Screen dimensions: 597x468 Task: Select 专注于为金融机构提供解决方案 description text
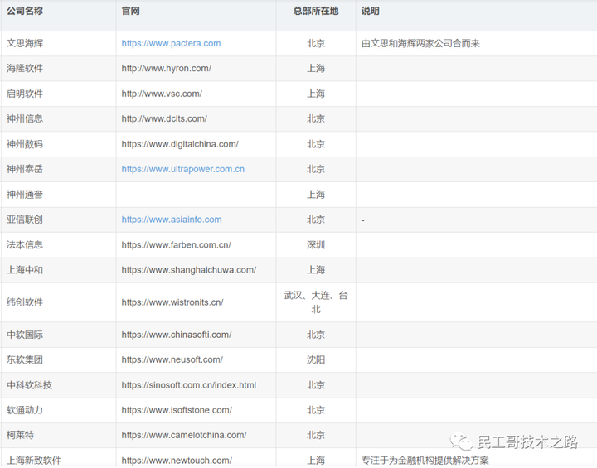[x=425, y=461]
